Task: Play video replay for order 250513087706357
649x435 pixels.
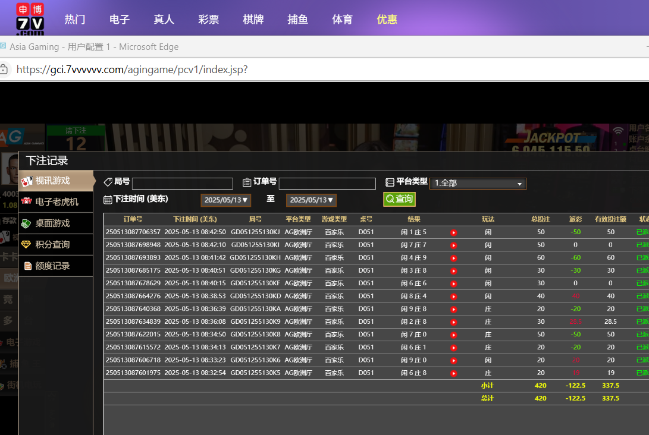Action: click(453, 232)
